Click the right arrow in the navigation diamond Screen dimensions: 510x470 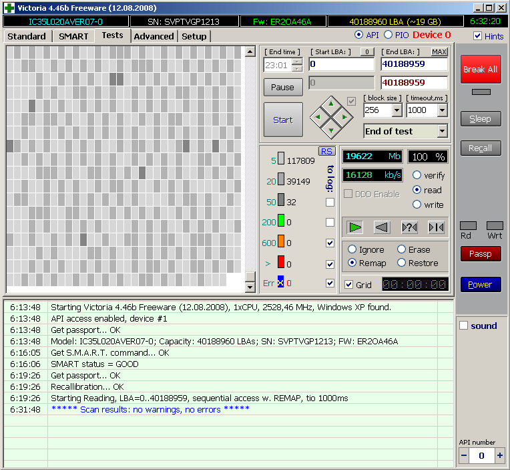pyautogui.click(x=344, y=117)
